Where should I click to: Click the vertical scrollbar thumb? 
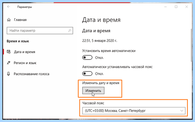pos(191,45)
